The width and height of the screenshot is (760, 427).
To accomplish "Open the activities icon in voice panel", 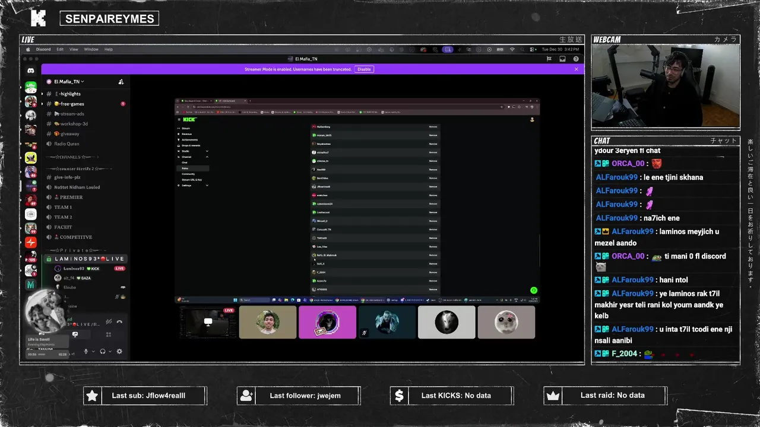I will point(108,334).
